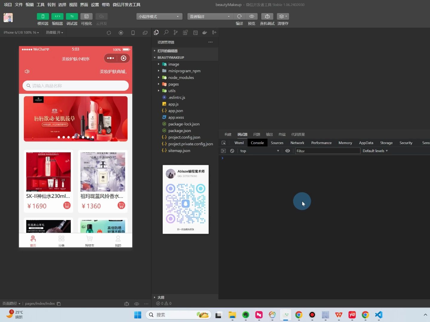Open the shopping cart tab in simulator
Screen dimensions: 430x322
(x=90, y=241)
